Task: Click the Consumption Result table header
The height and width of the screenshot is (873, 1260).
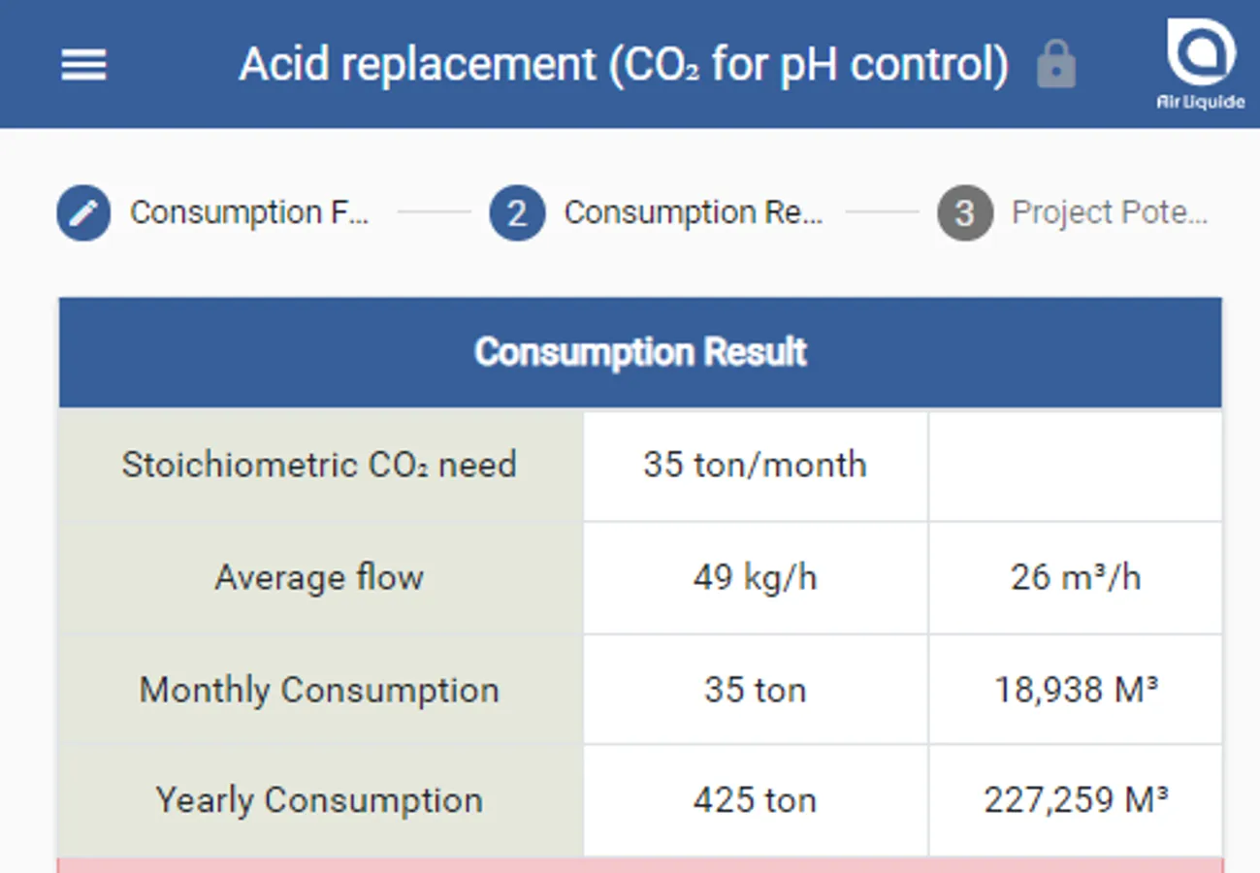Action: (640, 352)
